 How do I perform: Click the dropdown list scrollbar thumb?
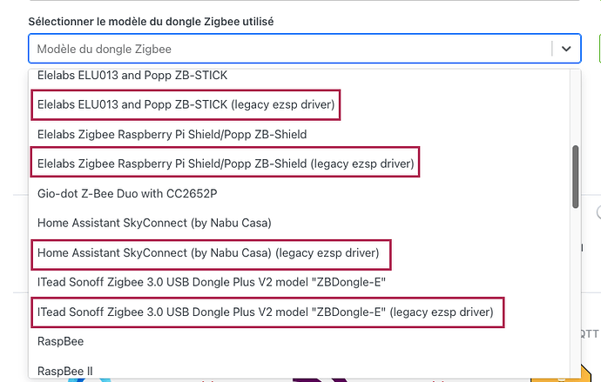[576, 177]
